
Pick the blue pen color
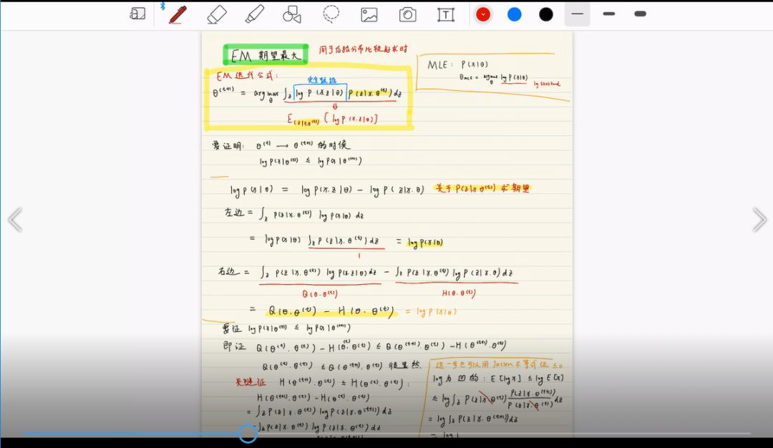point(514,14)
